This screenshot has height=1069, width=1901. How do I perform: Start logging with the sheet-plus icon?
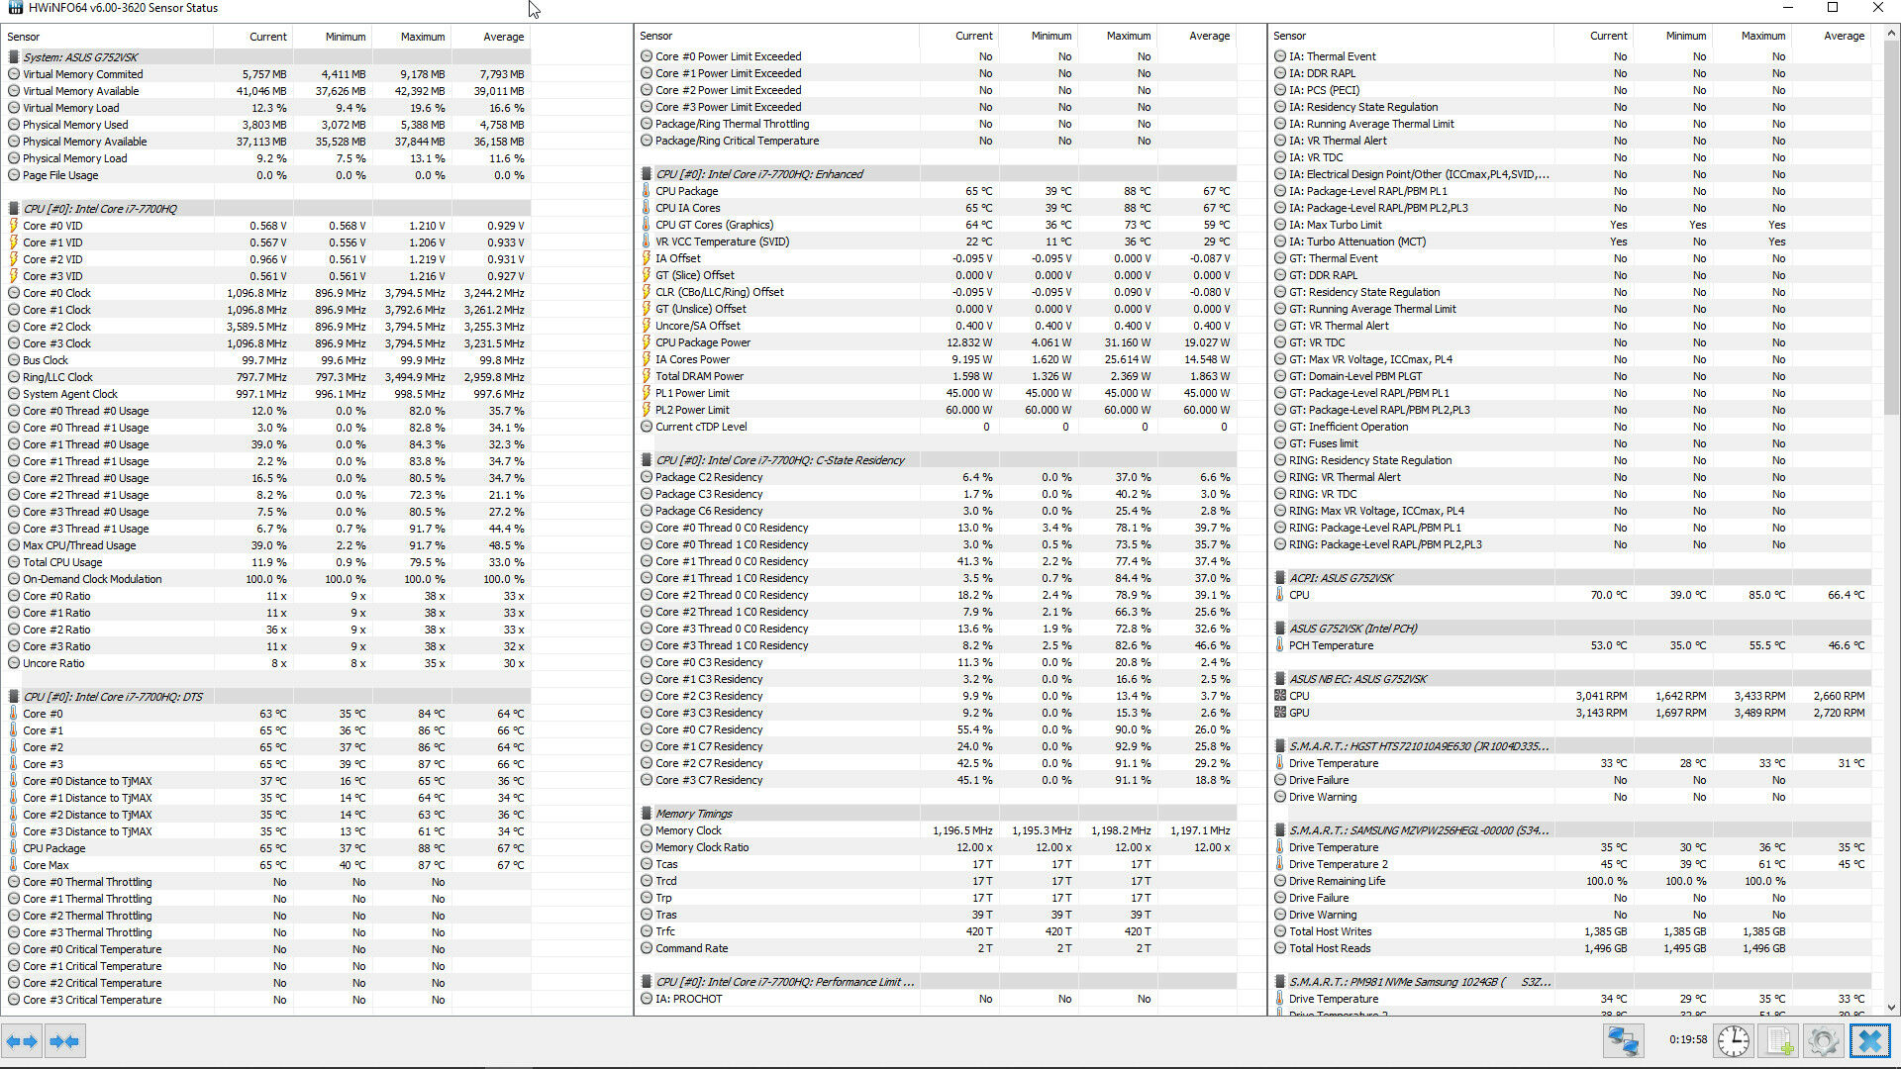point(1779,1041)
